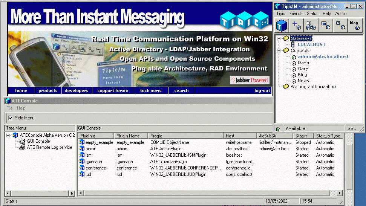Select the Gary contact

[303, 69]
